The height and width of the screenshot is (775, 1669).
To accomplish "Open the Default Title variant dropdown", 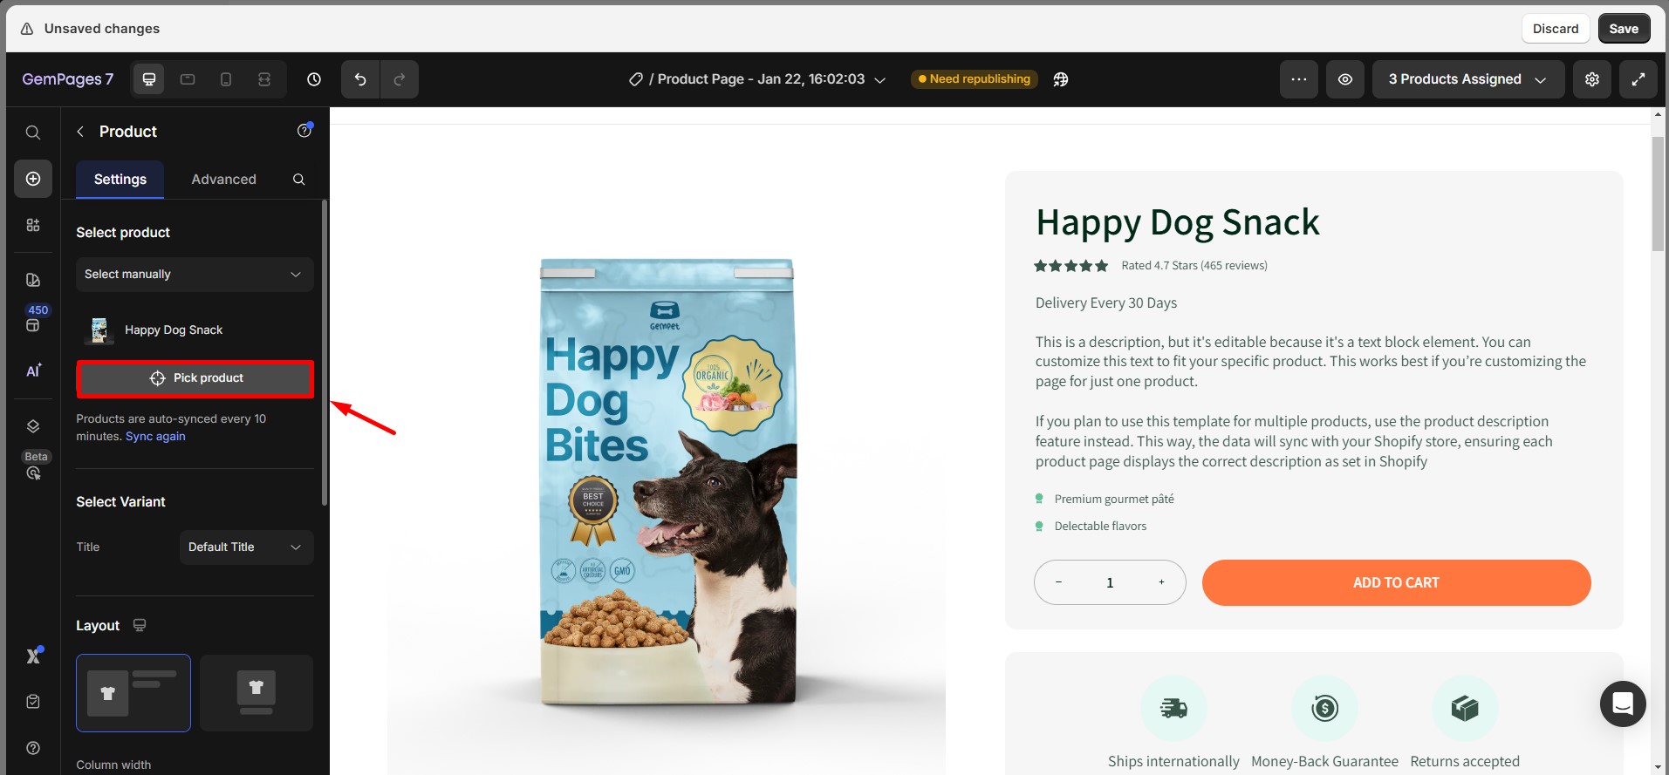I will tap(246, 547).
